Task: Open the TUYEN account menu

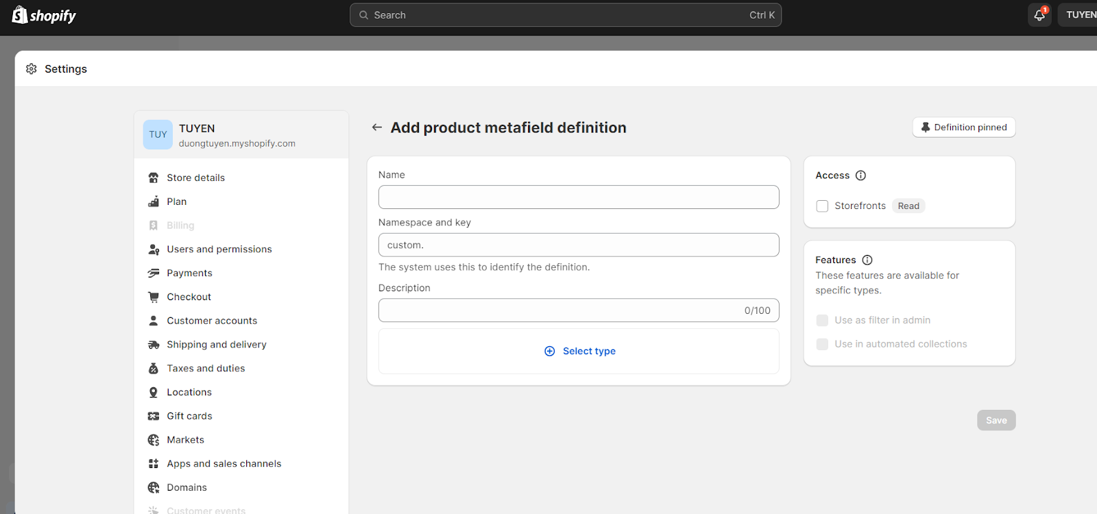Action: click(x=1080, y=15)
